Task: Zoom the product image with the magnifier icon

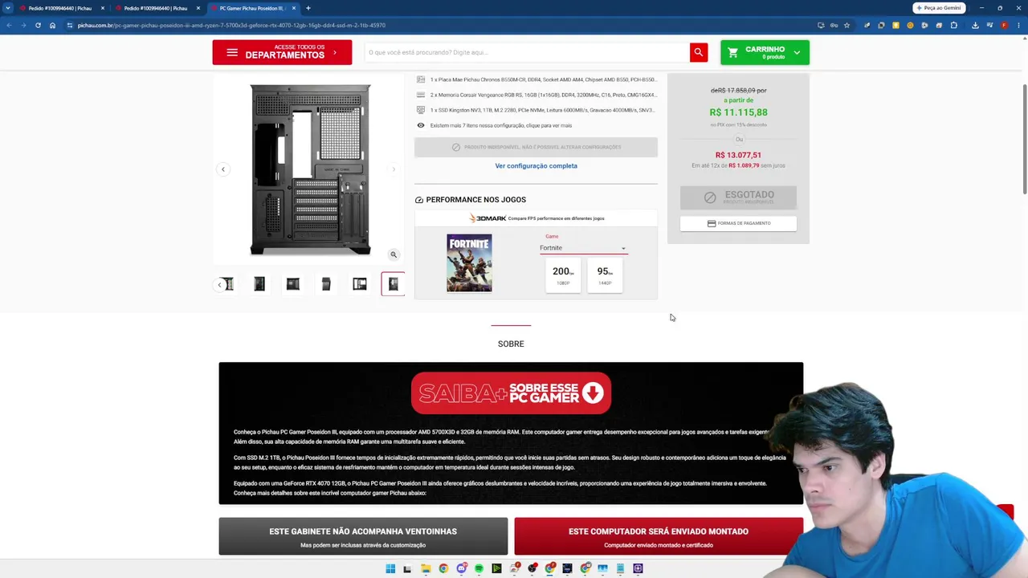Action: 394,254
